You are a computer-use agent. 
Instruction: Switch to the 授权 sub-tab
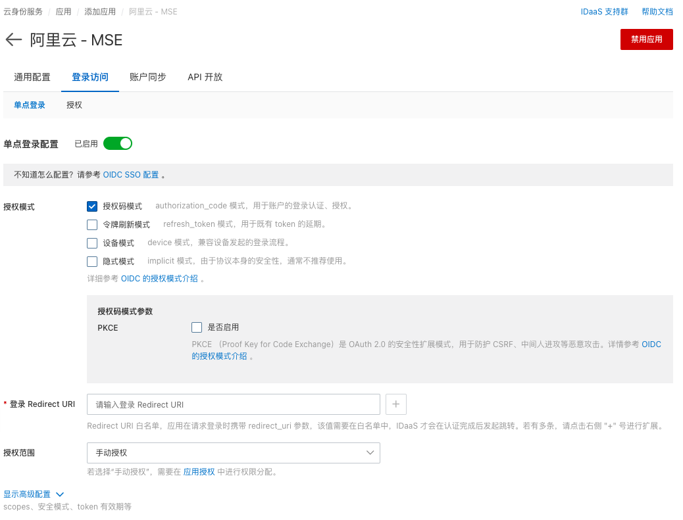(74, 105)
